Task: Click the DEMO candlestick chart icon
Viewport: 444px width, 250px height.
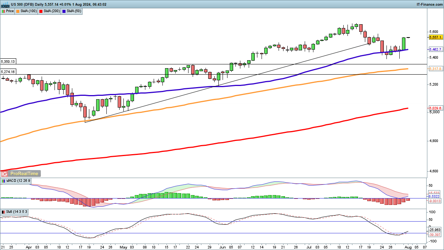Action: [x=5, y=4]
